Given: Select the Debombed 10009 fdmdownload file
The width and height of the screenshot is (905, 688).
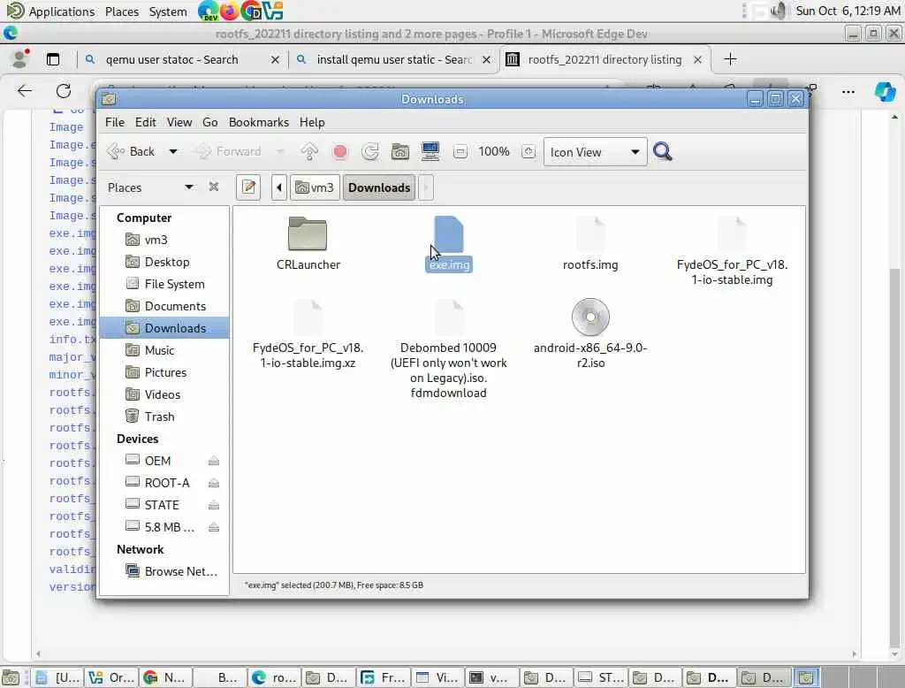Looking at the screenshot, I should (448, 349).
